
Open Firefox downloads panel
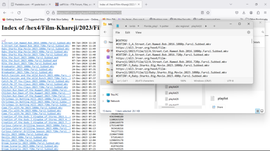[244, 13]
